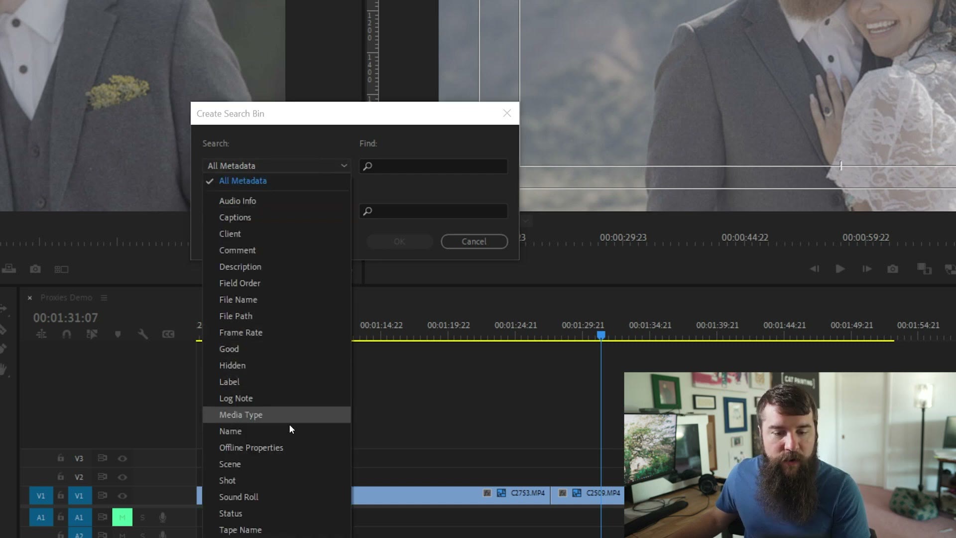Enable voice-over record on A1 microphone
The width and height of the screenshot is (956, 538).
pyautogui.click(x=162, y=518)
